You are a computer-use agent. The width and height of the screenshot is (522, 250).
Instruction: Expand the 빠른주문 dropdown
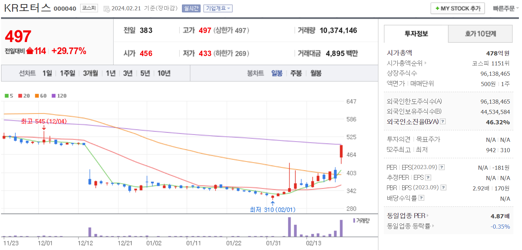506,9
